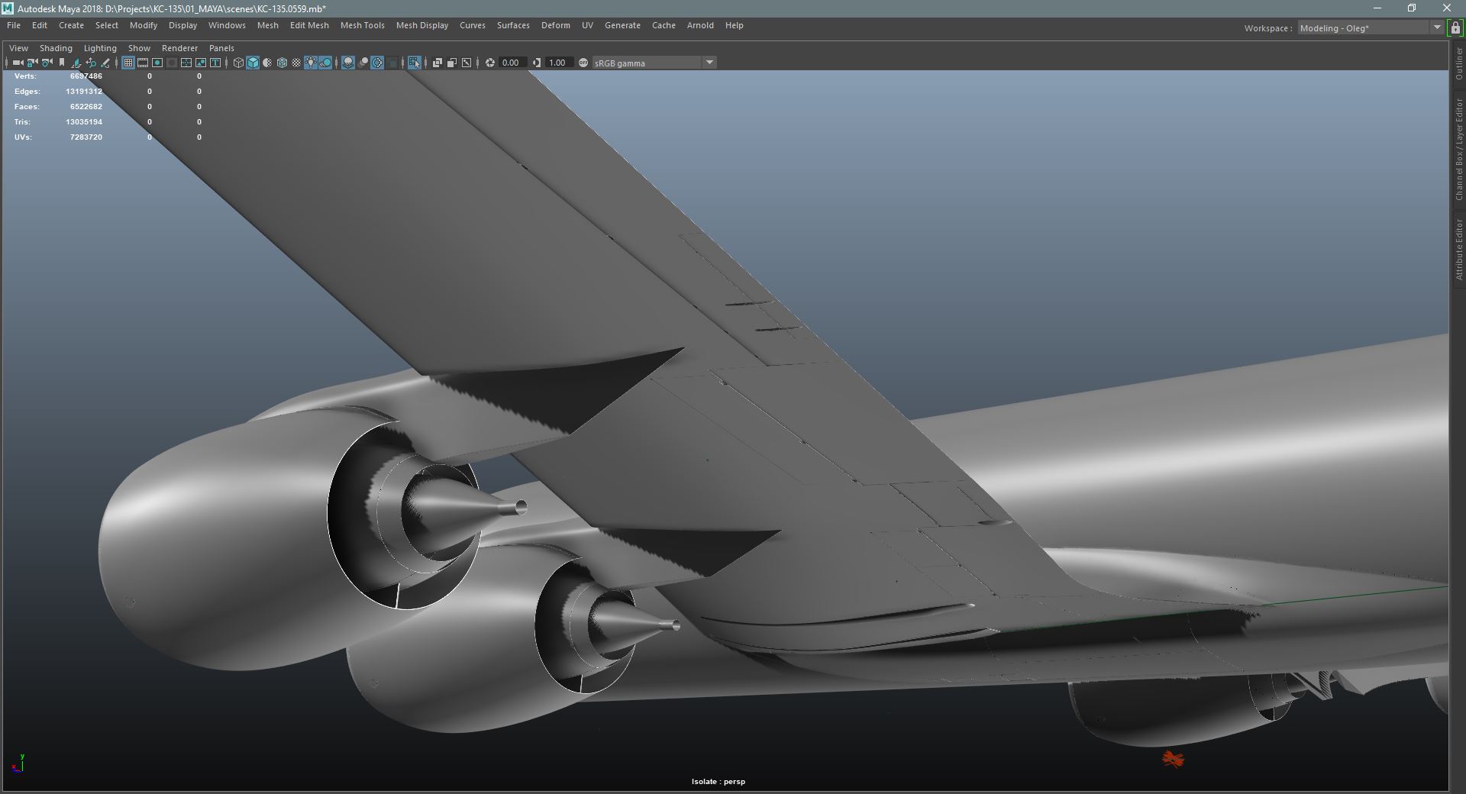Click the View Transform on/off icon
1466x794 pixels.
click(x=583, y=63)
